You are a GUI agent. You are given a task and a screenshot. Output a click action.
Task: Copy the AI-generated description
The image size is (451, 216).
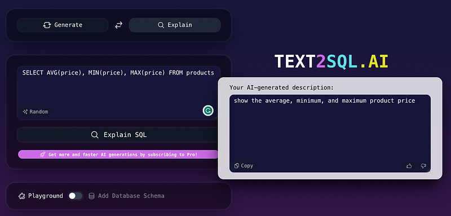point(244,166)
